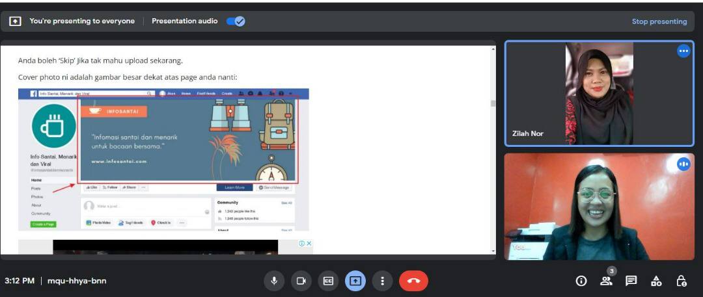Open host controls lock icon
703x297 pixels.
coord(681,281)
